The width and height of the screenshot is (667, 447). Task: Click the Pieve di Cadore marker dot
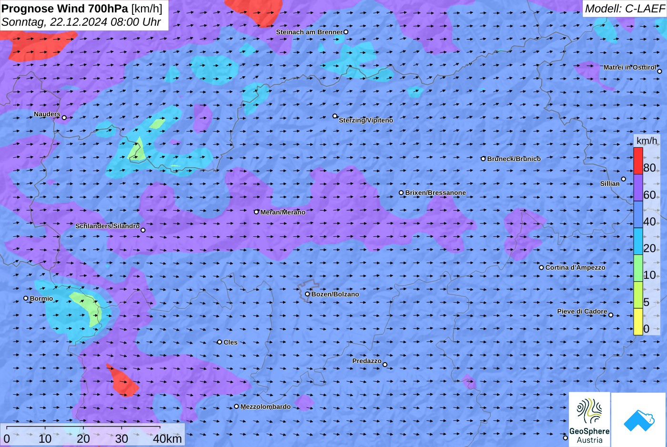tap(611, 315)
